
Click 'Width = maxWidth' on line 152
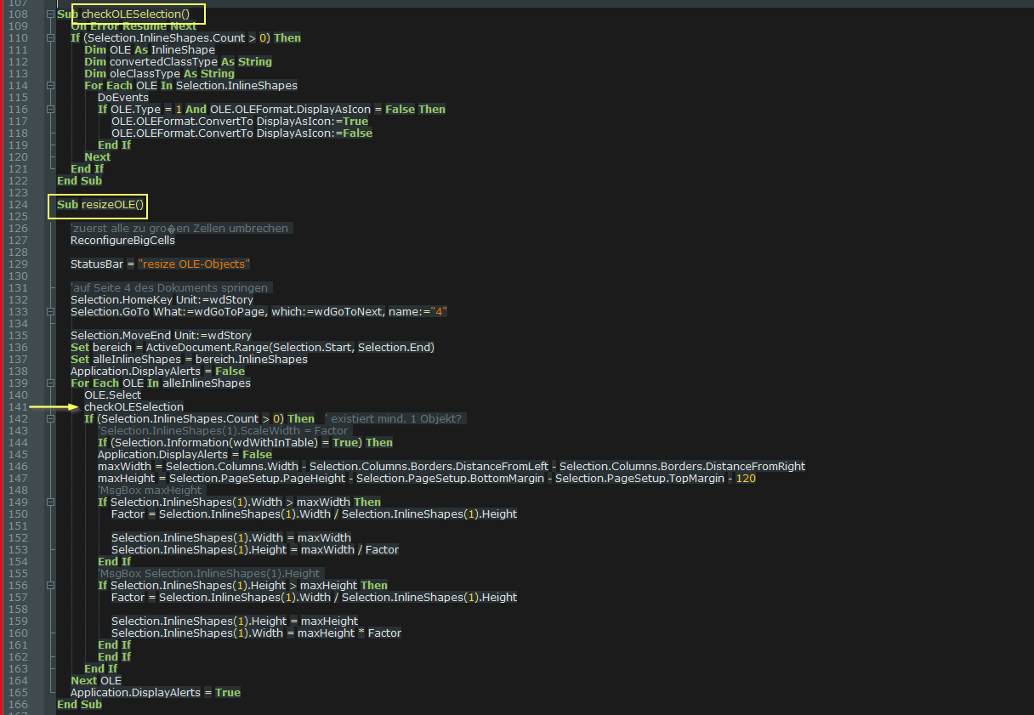point(230,538)
